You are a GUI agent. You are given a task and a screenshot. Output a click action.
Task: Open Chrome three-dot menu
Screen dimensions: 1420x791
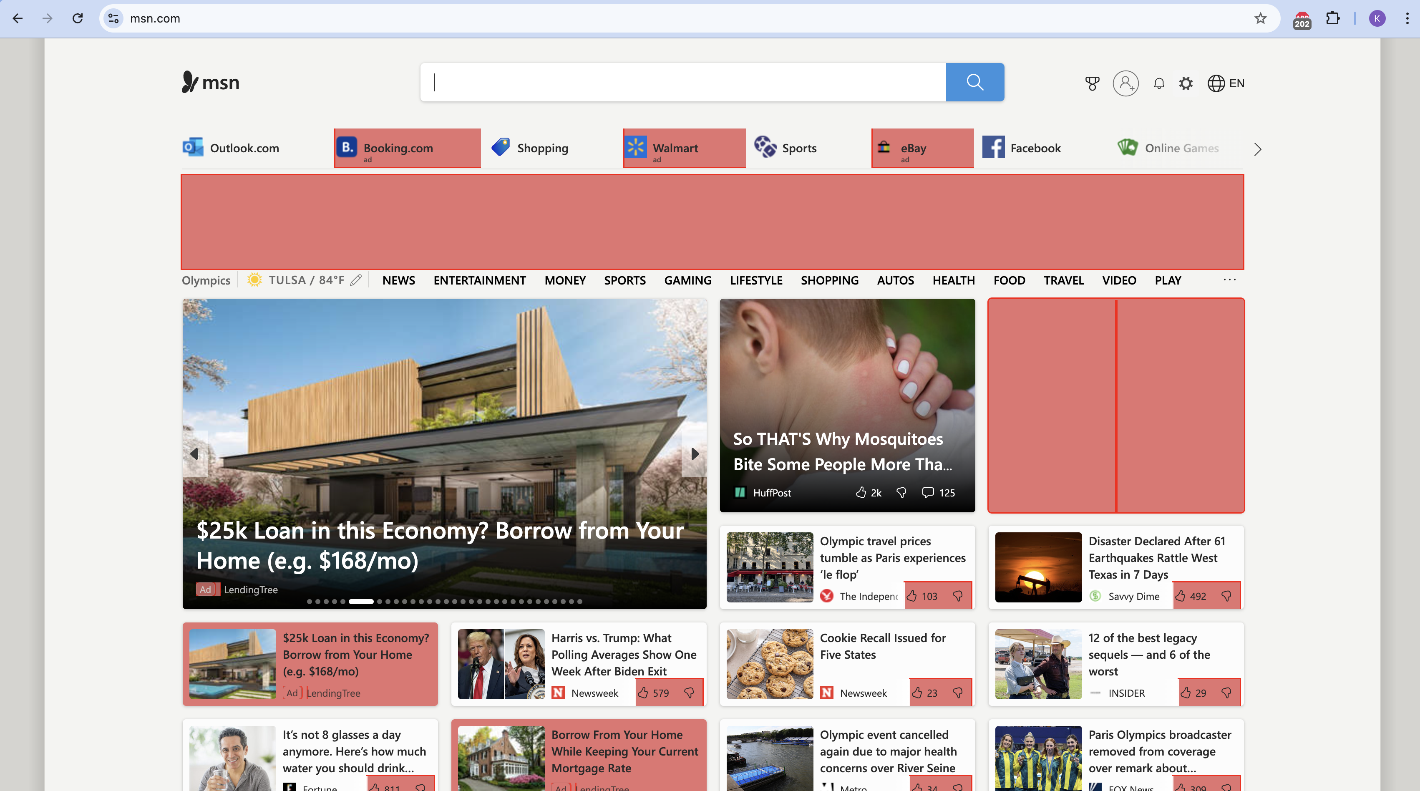coord(1407,18)
